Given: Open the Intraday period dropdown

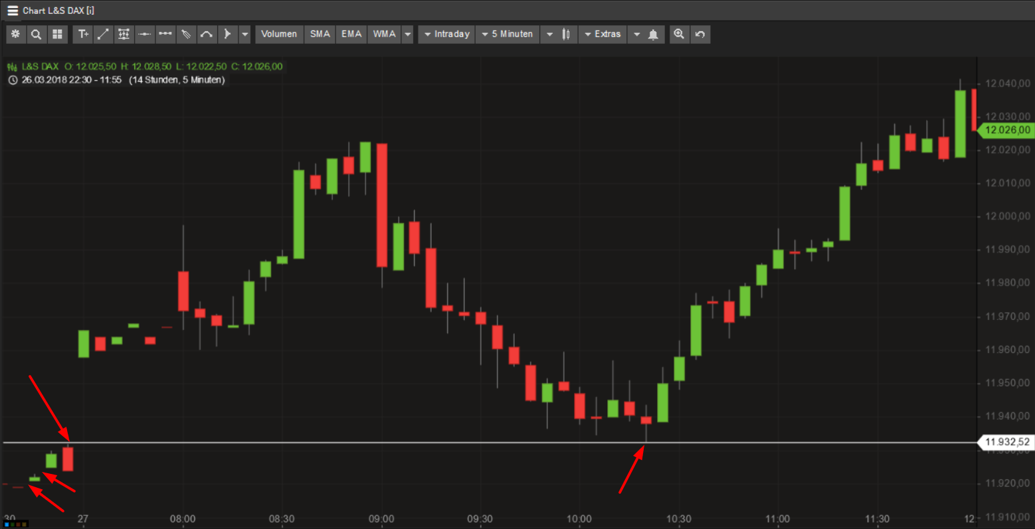Looking at the screenshot, I should click(446, 34).
